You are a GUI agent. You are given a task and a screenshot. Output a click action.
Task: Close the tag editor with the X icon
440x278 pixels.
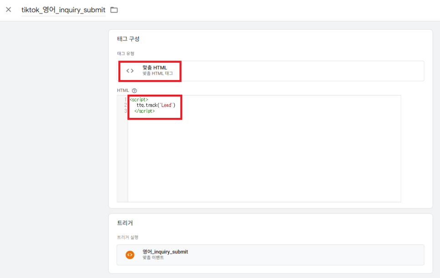[x=8, y=10]
